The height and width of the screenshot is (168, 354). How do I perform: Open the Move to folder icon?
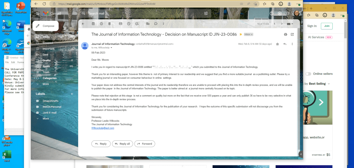pos(148,24)
